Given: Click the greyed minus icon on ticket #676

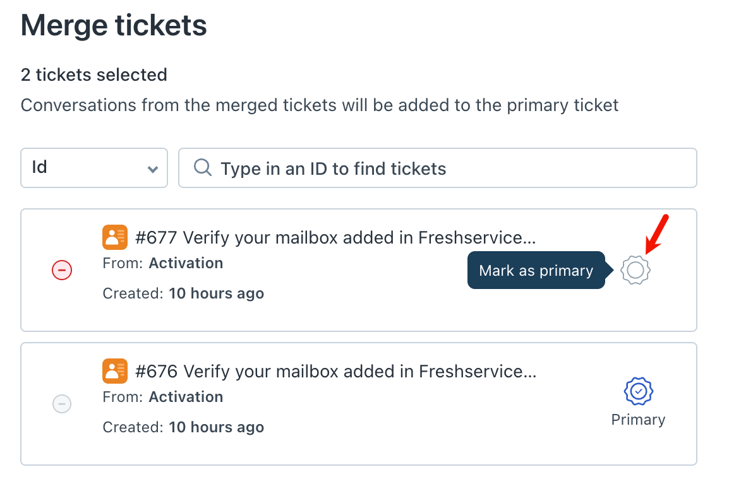Looking at the screenshot, I should point(62,404).
